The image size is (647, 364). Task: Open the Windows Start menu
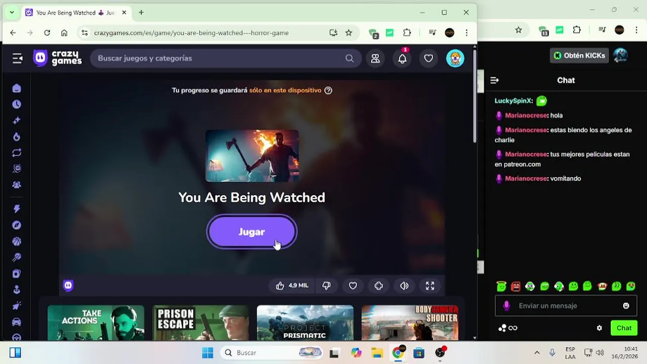click(208, 353)
